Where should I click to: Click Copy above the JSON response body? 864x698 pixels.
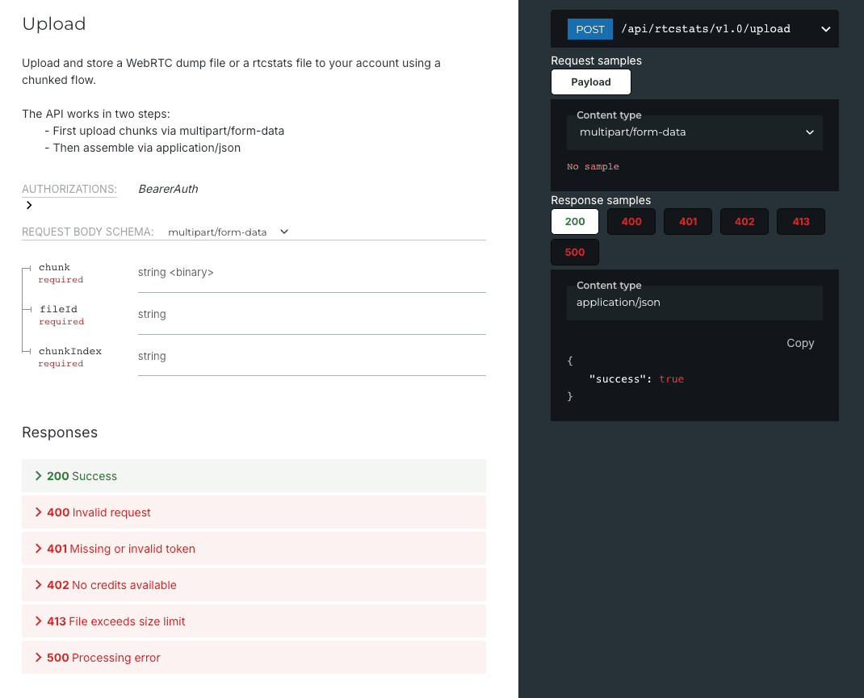(x=800, y=343)
